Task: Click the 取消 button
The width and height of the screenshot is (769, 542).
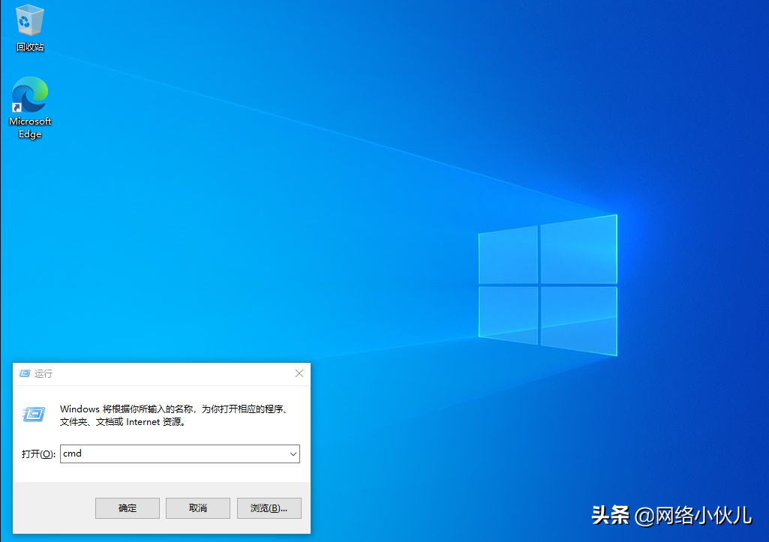Action: point(197,508)
